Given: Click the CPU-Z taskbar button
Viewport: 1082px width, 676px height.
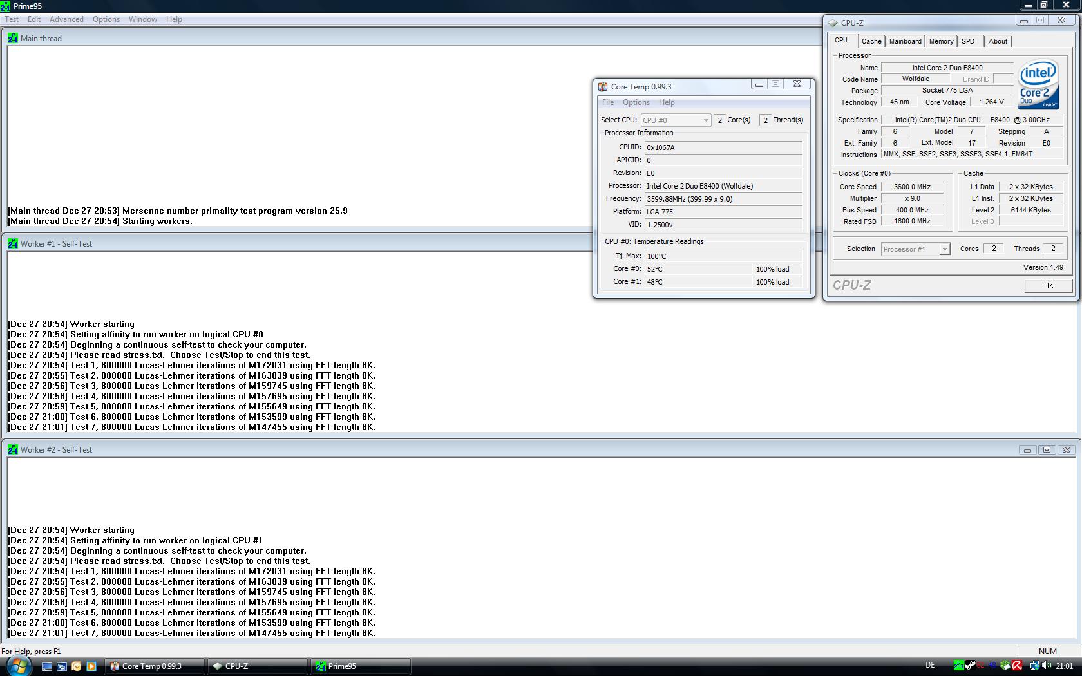Looking at the screenshot, I should click(x=258, y=666).
